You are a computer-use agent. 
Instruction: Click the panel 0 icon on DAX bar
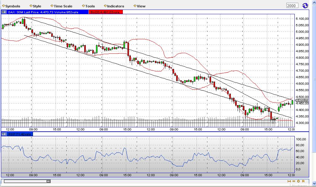(3, 12)
